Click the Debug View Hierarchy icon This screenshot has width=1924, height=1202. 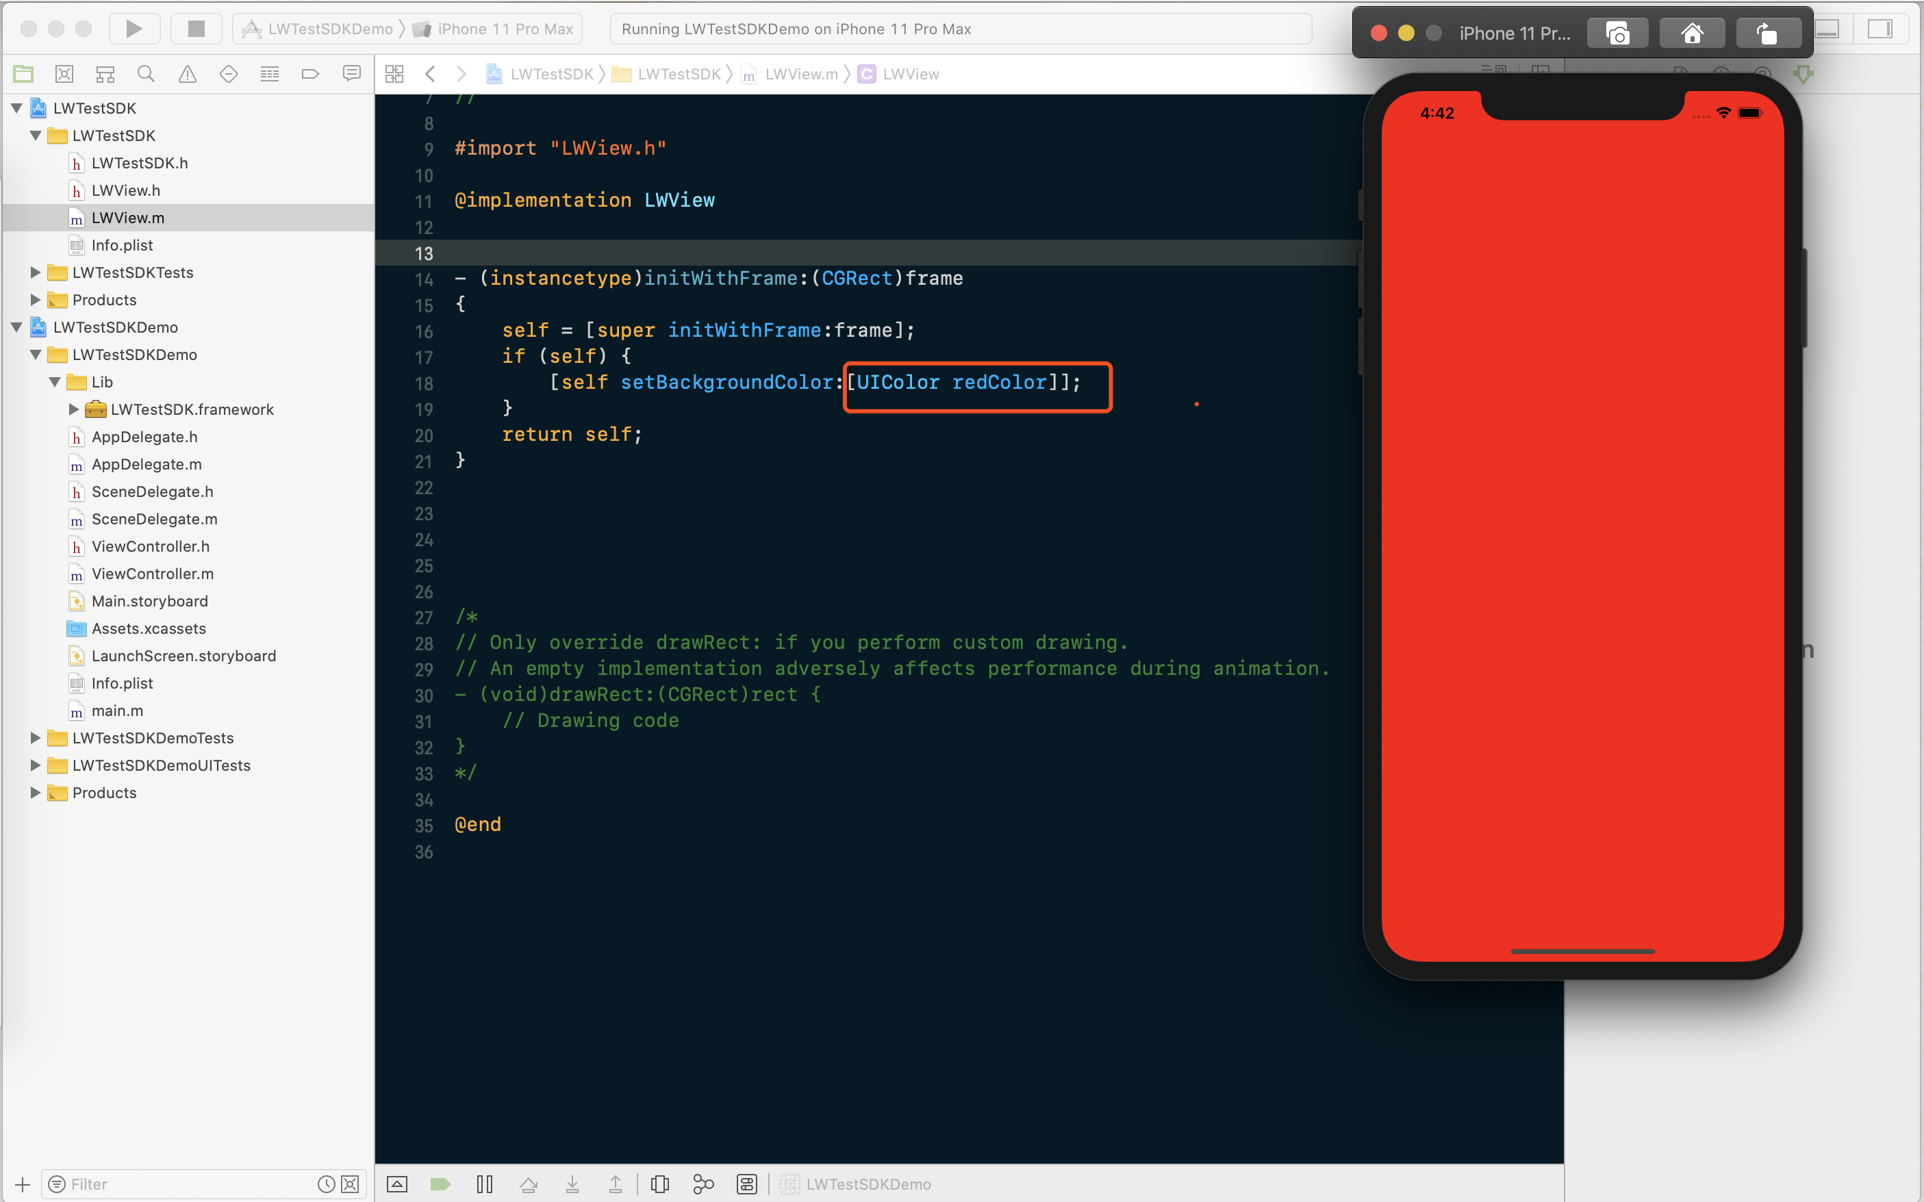tap(660, 1184)
